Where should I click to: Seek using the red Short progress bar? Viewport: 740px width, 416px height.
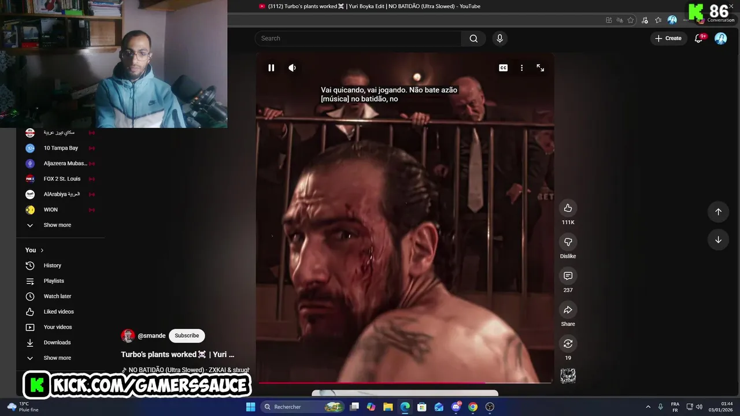[x=405, y=382]
